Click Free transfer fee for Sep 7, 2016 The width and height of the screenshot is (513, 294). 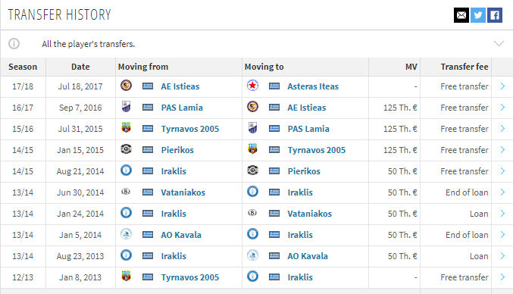[x=464, y=108]
